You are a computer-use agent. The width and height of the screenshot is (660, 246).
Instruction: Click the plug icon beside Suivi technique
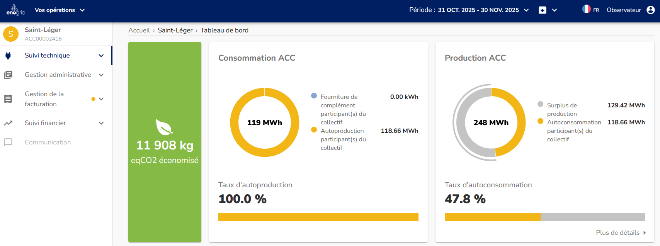tap(8, 56)
